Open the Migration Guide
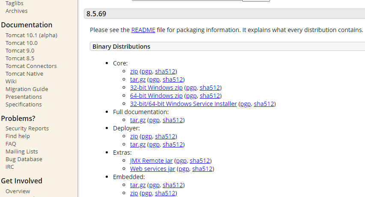 27,89
